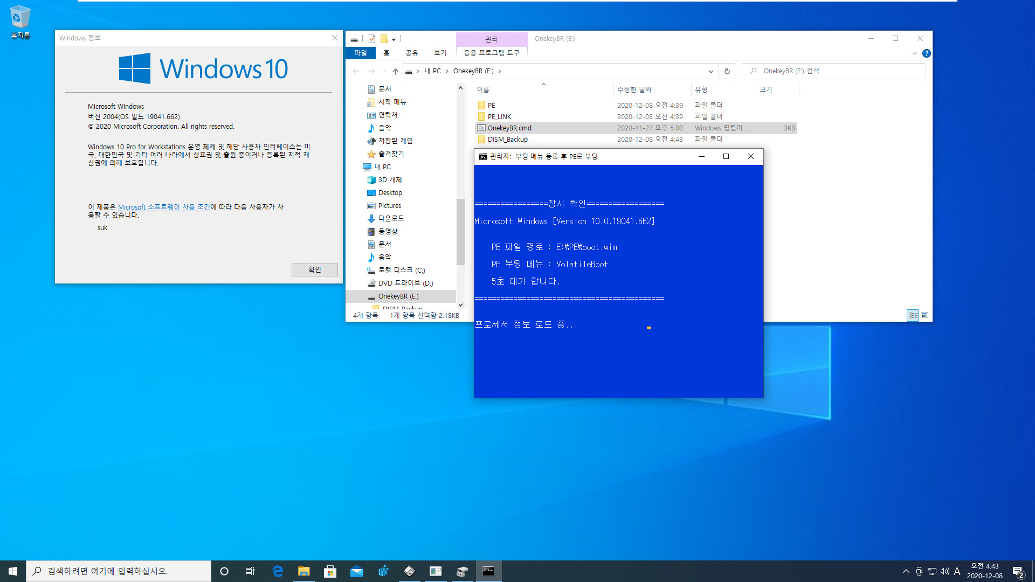Viewport: 1035px width, 582px height.
Task: Click the taskbar search box
Action: pyautogui.click(x=119, y=571)
